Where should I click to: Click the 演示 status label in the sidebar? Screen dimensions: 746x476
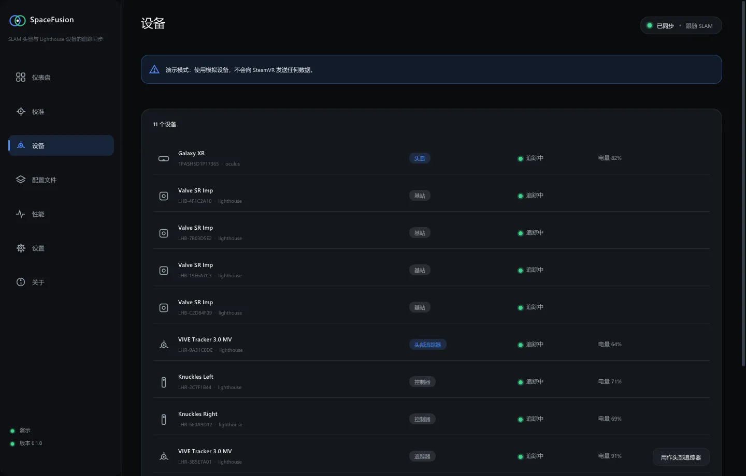(25, 430)
